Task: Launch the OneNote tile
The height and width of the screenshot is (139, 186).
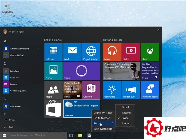Action: click(x=91, y=90)
